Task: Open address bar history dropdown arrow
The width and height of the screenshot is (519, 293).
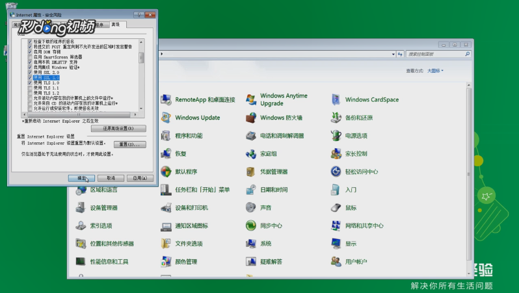Action: (x=393, y=54)
